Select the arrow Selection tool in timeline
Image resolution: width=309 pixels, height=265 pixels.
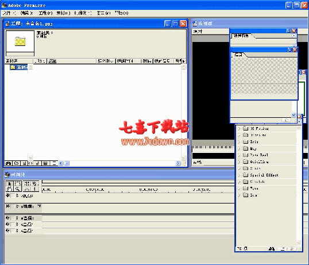[x=9, y=183]
